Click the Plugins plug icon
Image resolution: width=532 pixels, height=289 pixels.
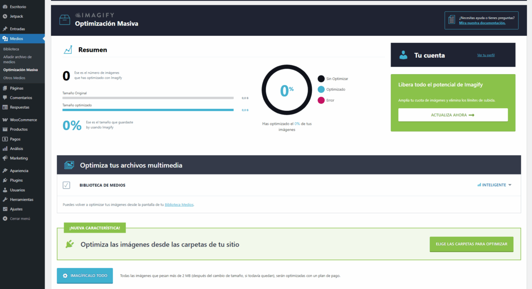(x=5, y=180)
